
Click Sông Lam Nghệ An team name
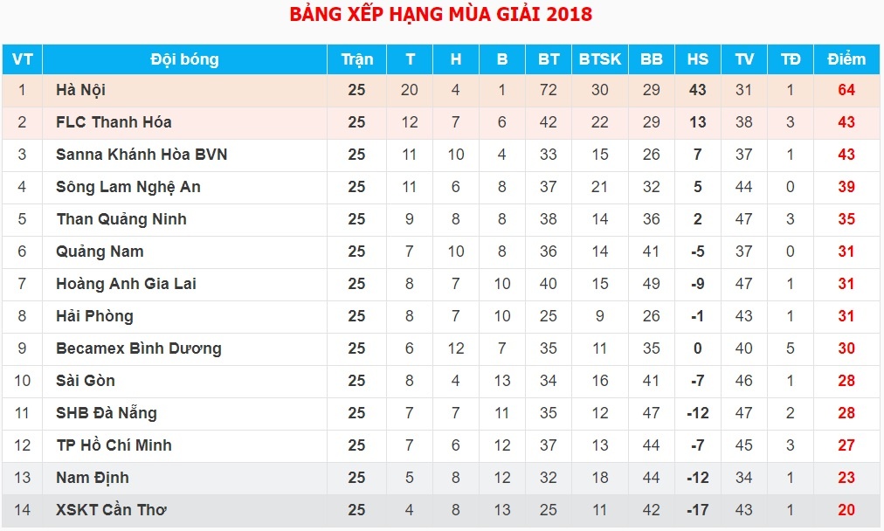(x=128, y=187)
